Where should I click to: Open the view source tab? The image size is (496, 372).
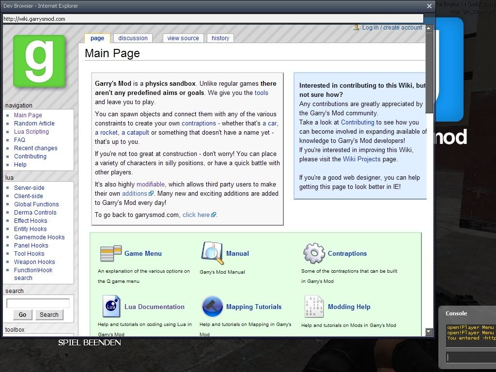click(x=183, y=38)
